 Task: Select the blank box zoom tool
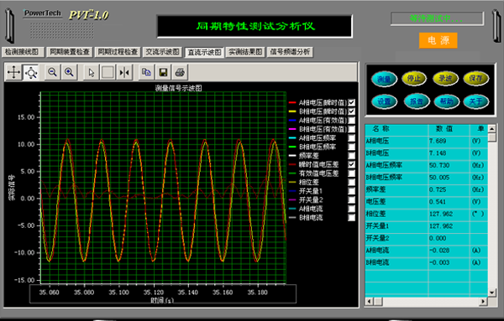[108, 72]
